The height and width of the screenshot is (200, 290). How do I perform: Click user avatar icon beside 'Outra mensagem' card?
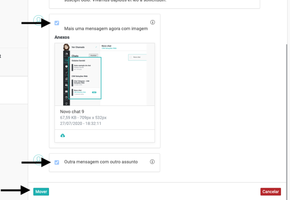[38, 158]
